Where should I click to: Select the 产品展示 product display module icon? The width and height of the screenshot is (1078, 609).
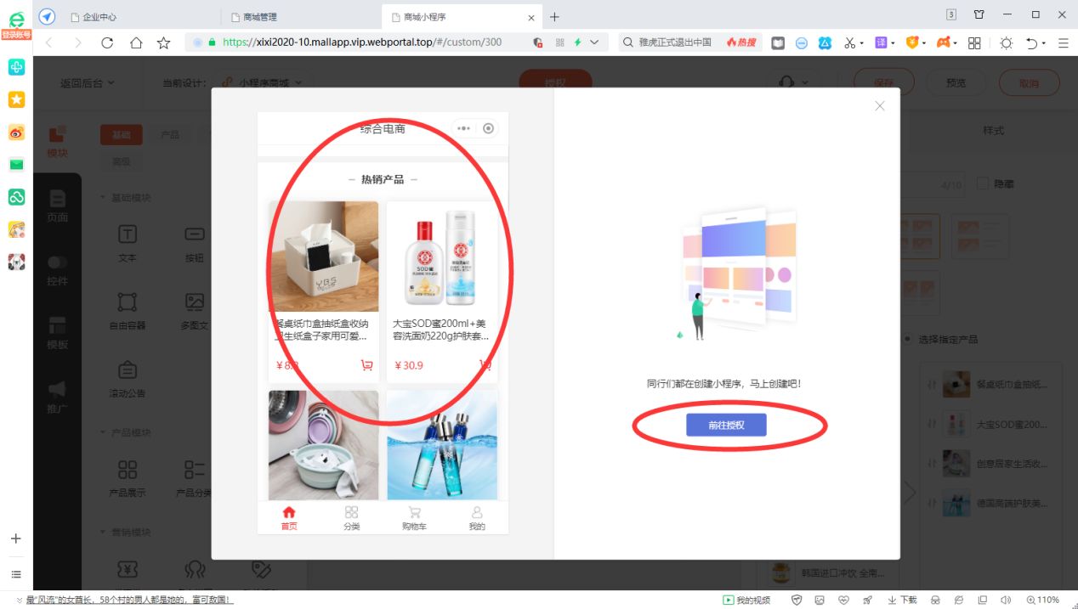click(x=127, y=476)
